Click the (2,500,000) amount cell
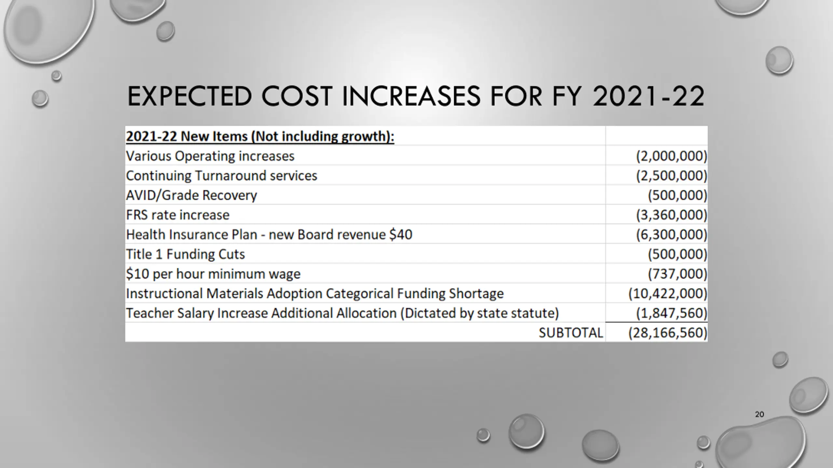Viewport: 833px width, 468px height. (x=672, y=176)
